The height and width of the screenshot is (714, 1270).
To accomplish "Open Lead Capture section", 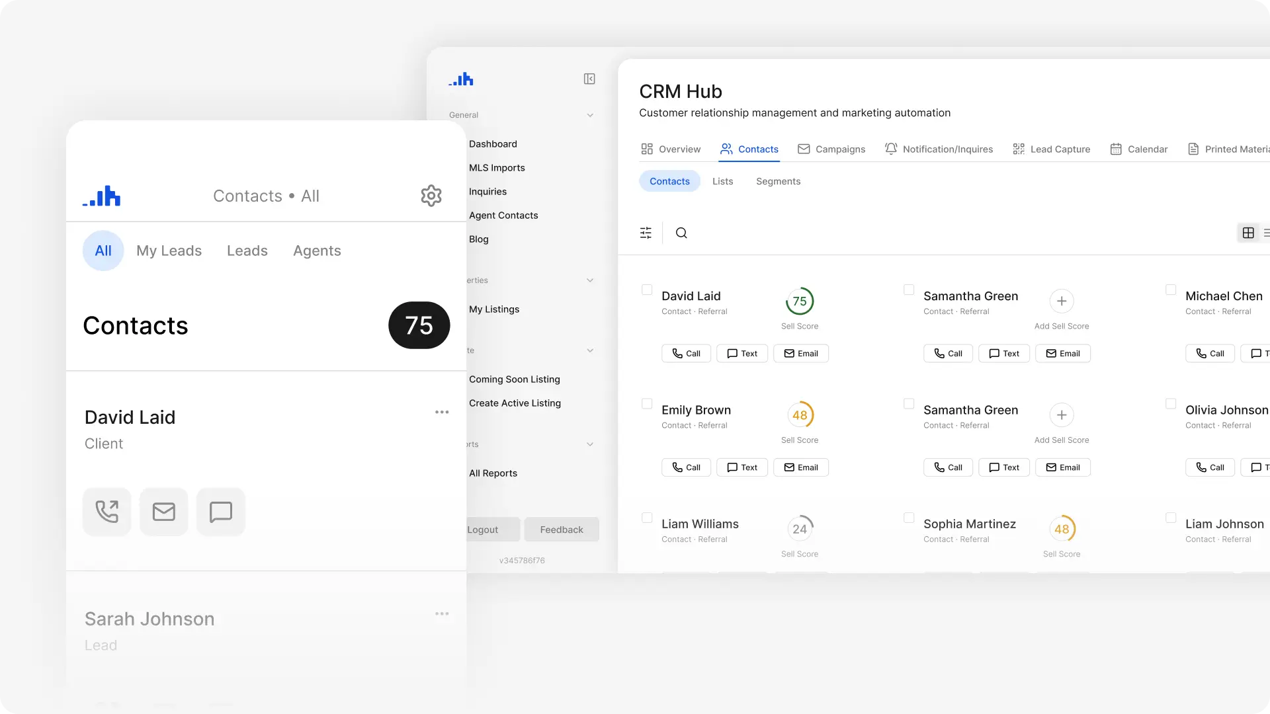I will point(1052,149).
